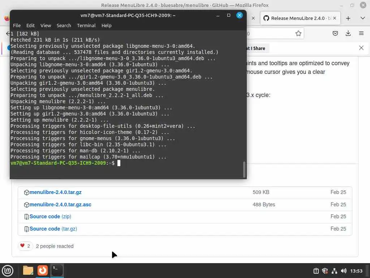Open the clock showing 13:53
Viewport: 370px width, 278px height.
356,271
